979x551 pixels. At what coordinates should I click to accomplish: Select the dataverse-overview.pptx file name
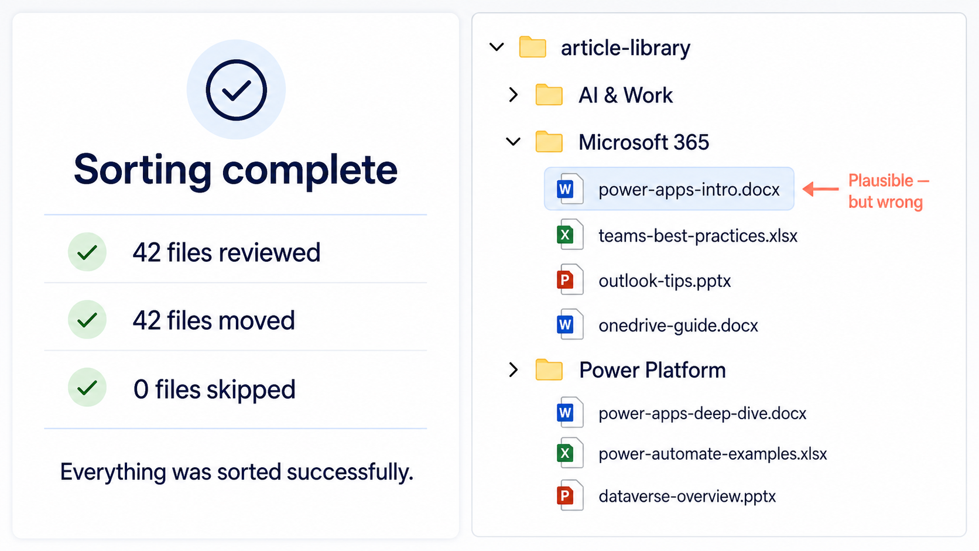coord(687,497)
